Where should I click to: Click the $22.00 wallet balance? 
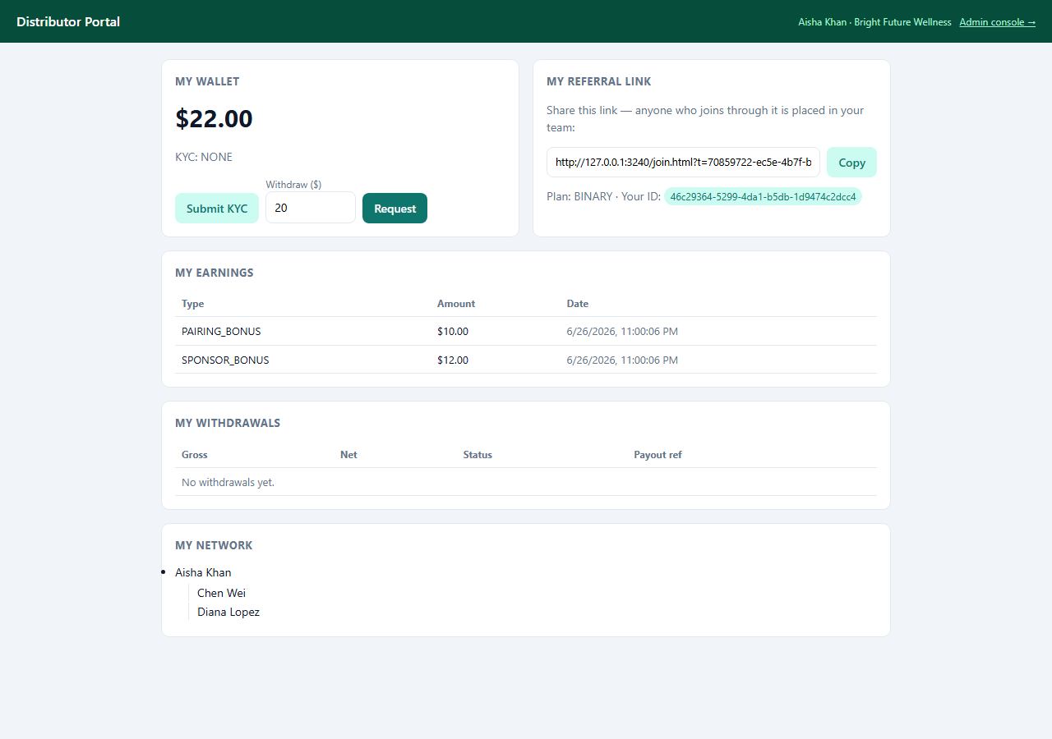tap(214, 118)
